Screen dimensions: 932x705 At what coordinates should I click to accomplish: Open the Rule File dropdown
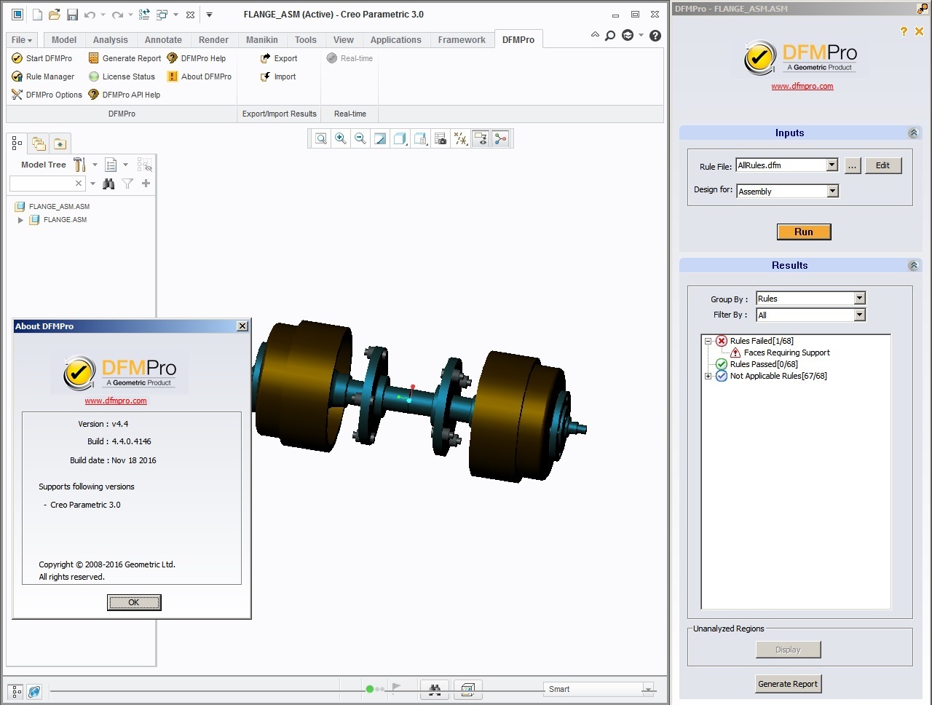point(832,165)
